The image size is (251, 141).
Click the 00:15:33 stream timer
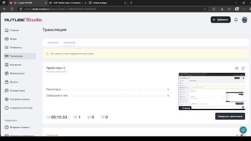59,117
